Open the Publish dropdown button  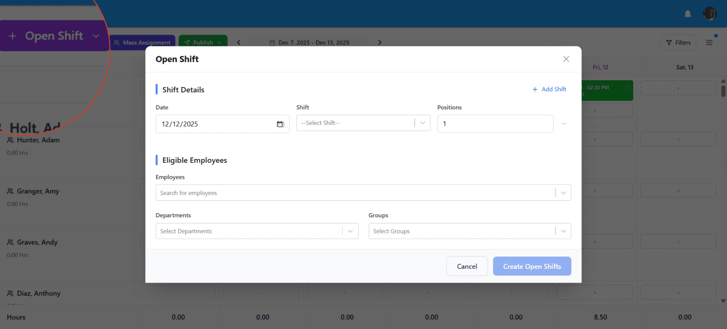[x=203, y=43]
